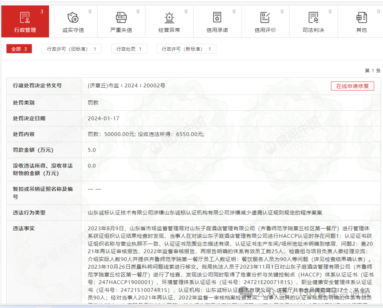This screenshot has width=383, height=308.
Task: Click the red count badge on 行政管理
Action: click(x=41, y=11)
